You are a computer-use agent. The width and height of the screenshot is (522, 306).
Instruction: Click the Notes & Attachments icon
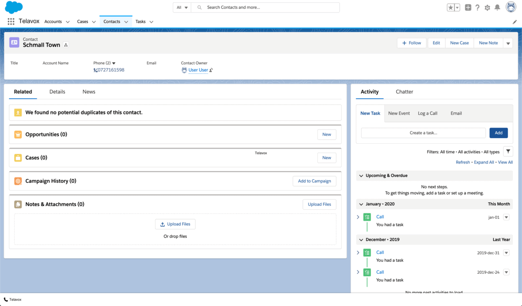coord(18,204)
